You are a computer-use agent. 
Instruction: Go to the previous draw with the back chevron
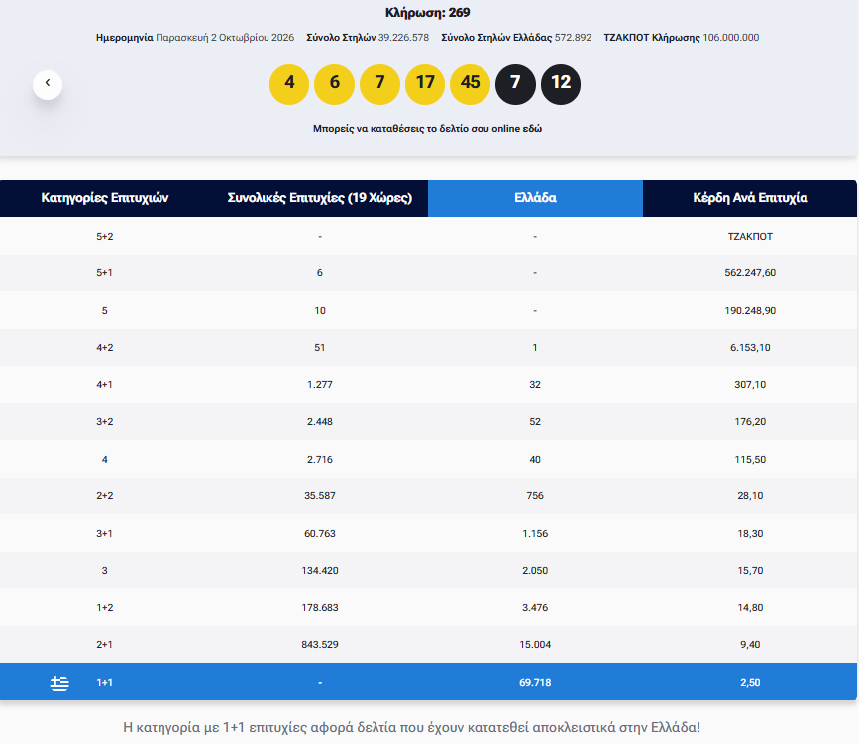[x=48, y=85]
